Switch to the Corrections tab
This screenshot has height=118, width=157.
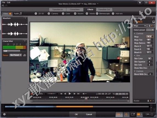pyautogui.click(x=75, y=10)
